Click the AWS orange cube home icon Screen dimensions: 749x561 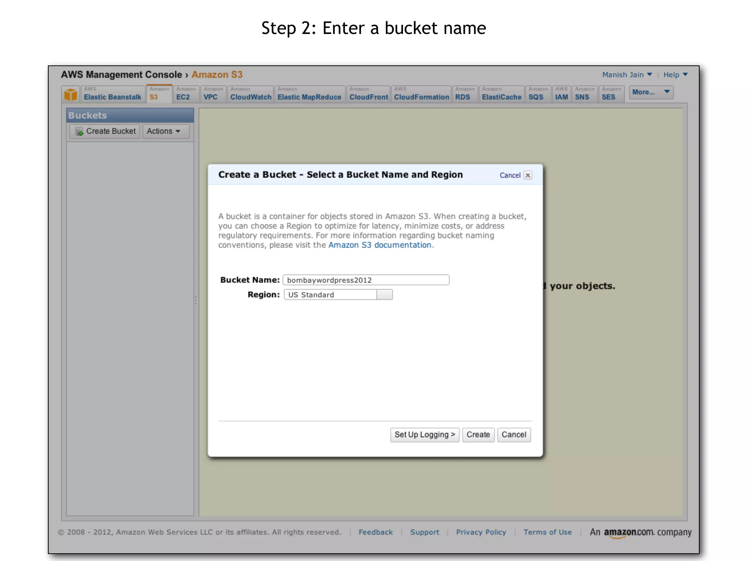click(71, 94)
